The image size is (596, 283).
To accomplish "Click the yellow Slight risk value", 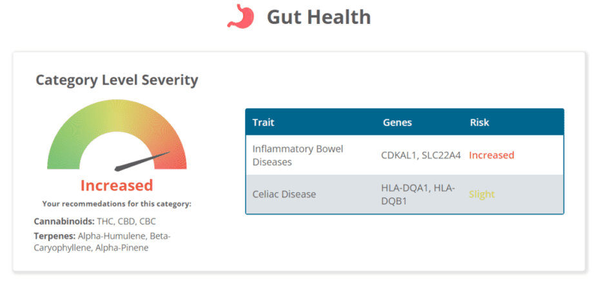I will pos(482,195).
